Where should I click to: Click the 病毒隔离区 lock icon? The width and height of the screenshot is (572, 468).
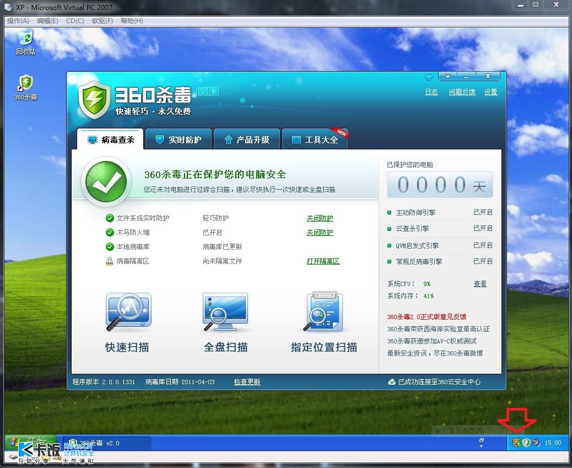110,261
